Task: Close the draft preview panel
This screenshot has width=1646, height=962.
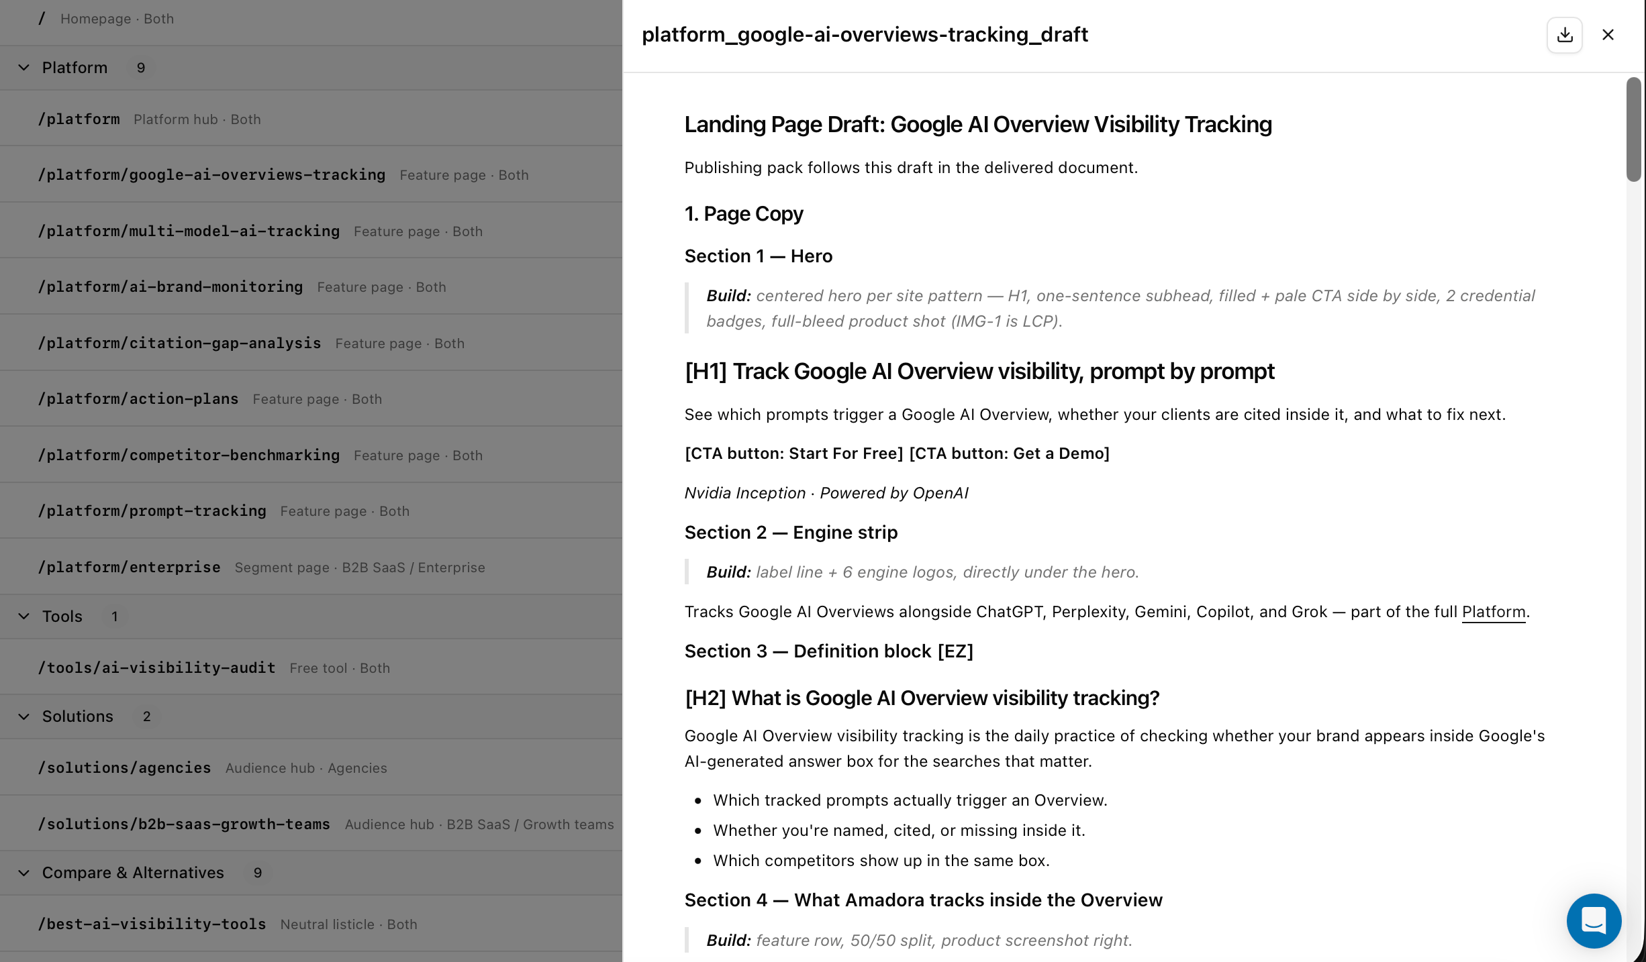Action: pos(1608,35)
